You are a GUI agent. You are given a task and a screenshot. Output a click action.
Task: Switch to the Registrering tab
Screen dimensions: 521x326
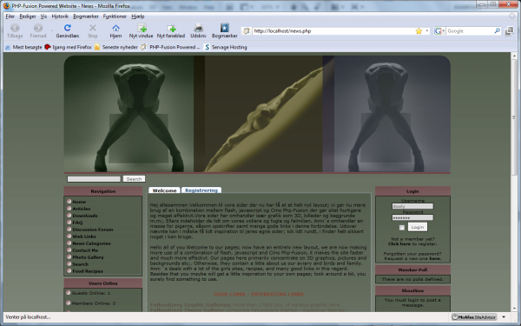(201, 190)
